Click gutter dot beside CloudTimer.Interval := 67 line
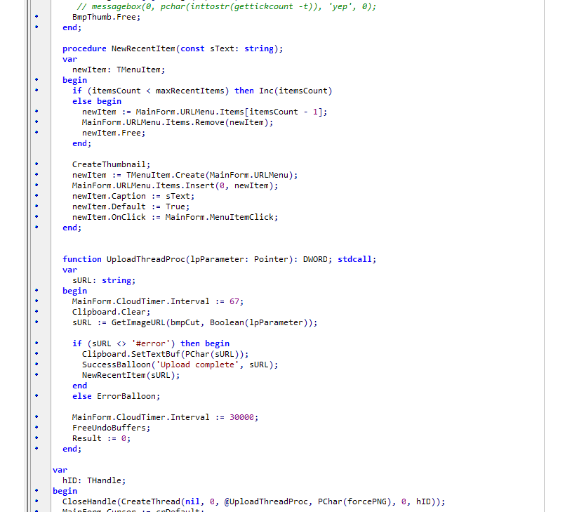The image size is (565, 512). coord(36,301)
